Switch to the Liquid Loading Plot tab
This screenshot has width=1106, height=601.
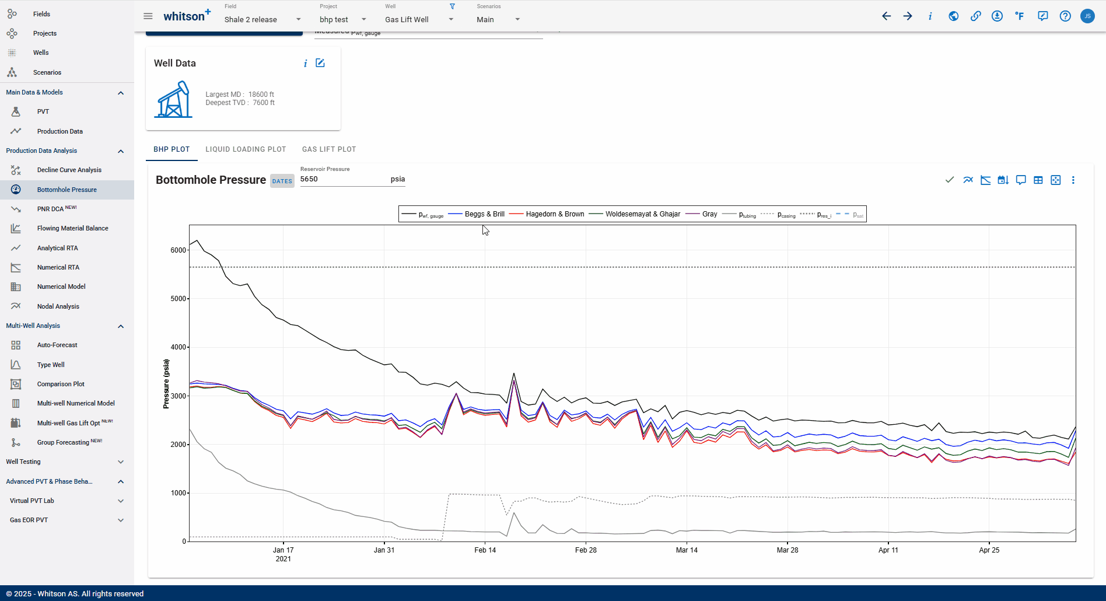246,149
